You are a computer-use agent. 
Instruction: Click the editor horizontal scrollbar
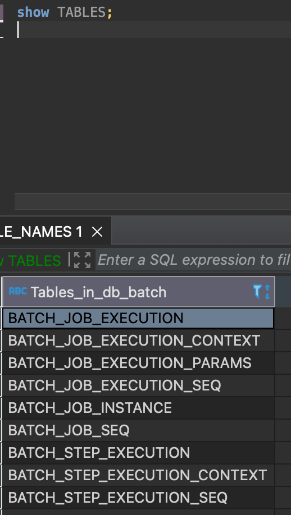coord(153,201)
